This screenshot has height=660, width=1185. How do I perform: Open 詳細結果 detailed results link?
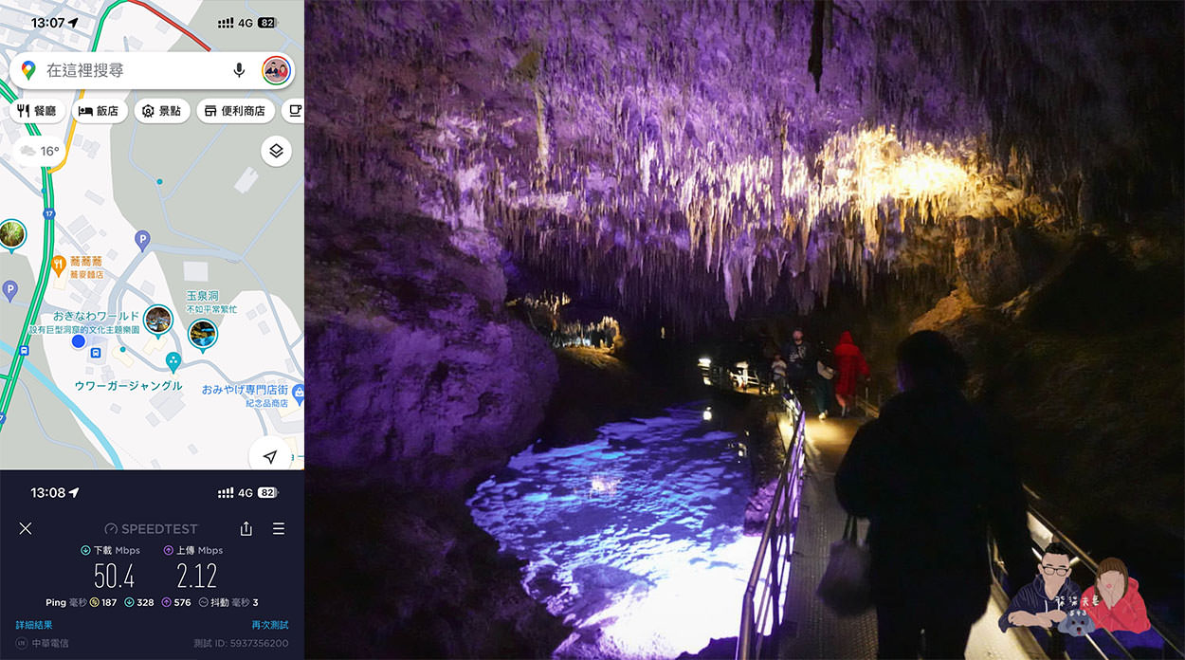pyautogui.click(x=34, y=625)
